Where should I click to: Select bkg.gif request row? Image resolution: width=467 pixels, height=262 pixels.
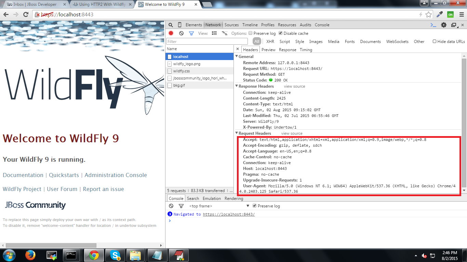pyautogui.click(x=199, y=85)
